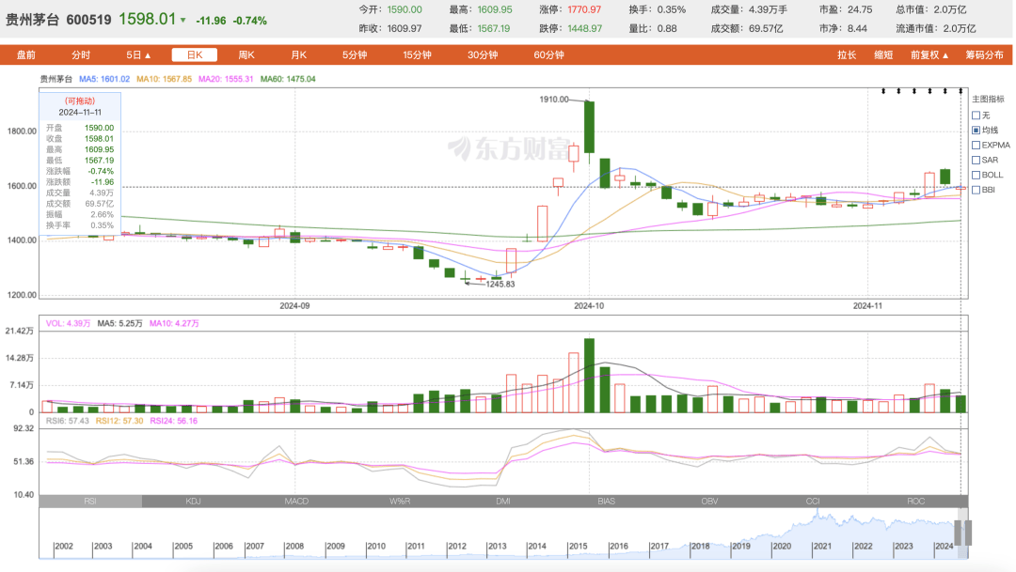Click the leftmost event marker atop the chart
The height and width of the screenshot is (572, 1016).
click(883, 91)
